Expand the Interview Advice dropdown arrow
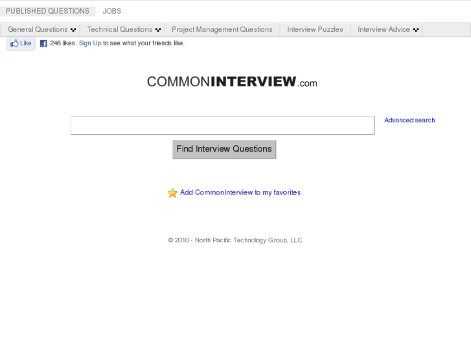The image size is (471, 353). tap(416, 30)
